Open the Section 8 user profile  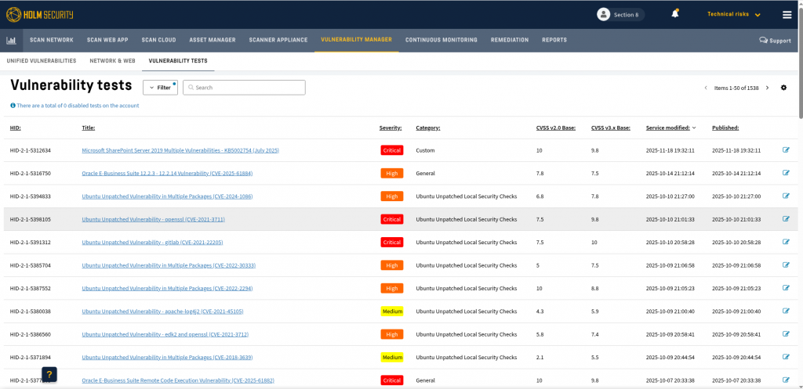click(620, 14)
